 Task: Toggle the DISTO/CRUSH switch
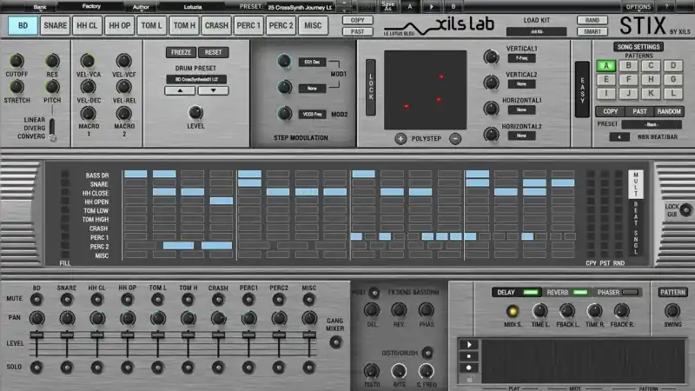click(427, 353)
